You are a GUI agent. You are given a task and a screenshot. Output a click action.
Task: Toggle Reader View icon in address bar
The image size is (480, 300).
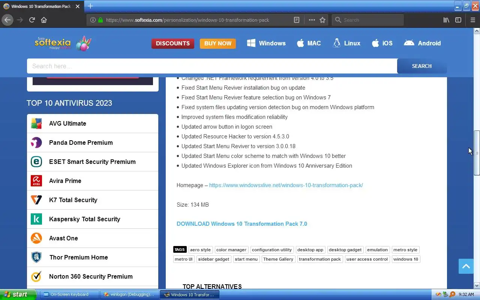click(297, 20)
